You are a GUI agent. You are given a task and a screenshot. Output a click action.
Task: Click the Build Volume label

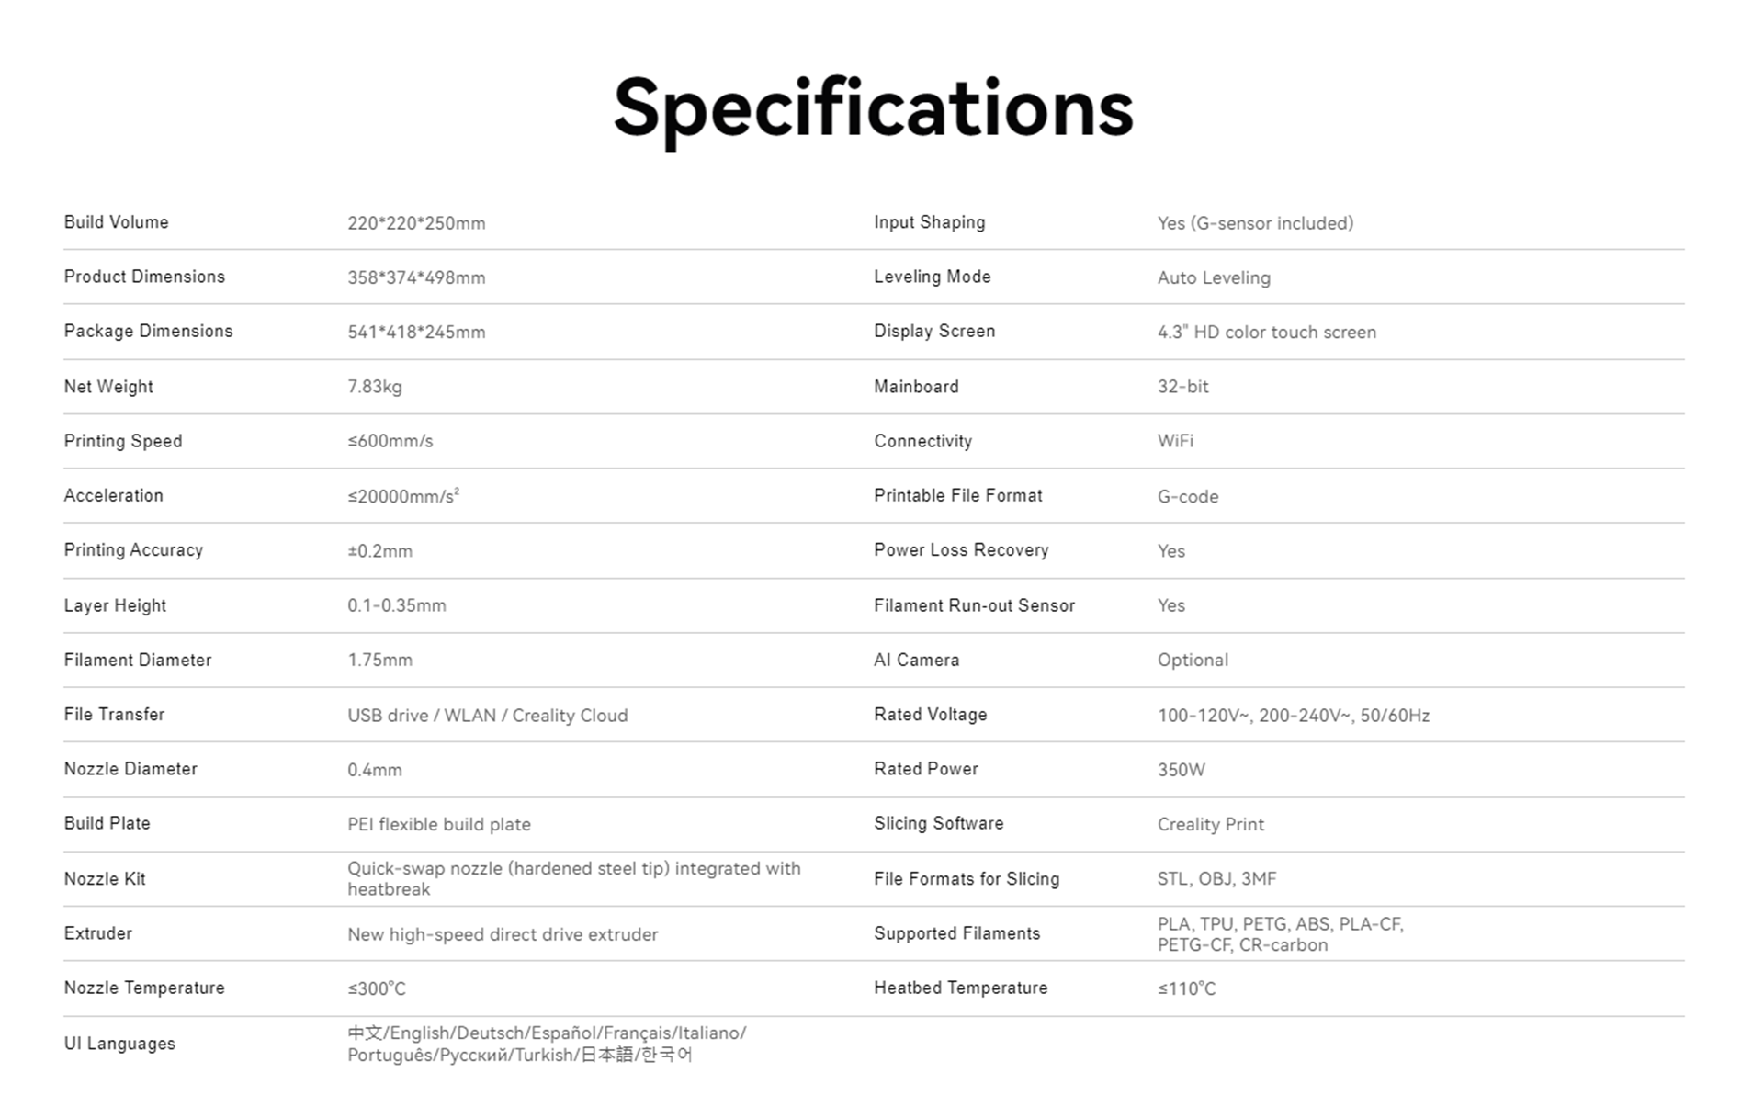pos(116,222)
